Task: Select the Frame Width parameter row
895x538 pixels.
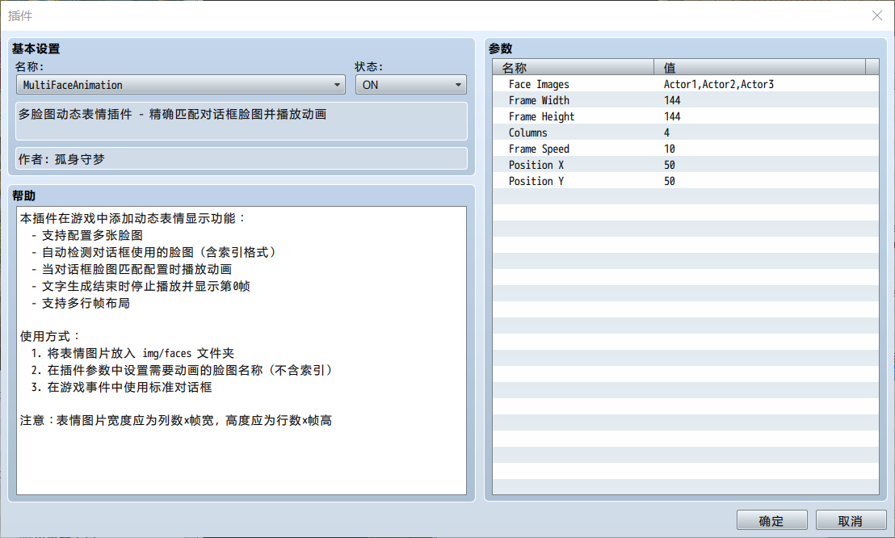Action: click(x=686, y=100)
